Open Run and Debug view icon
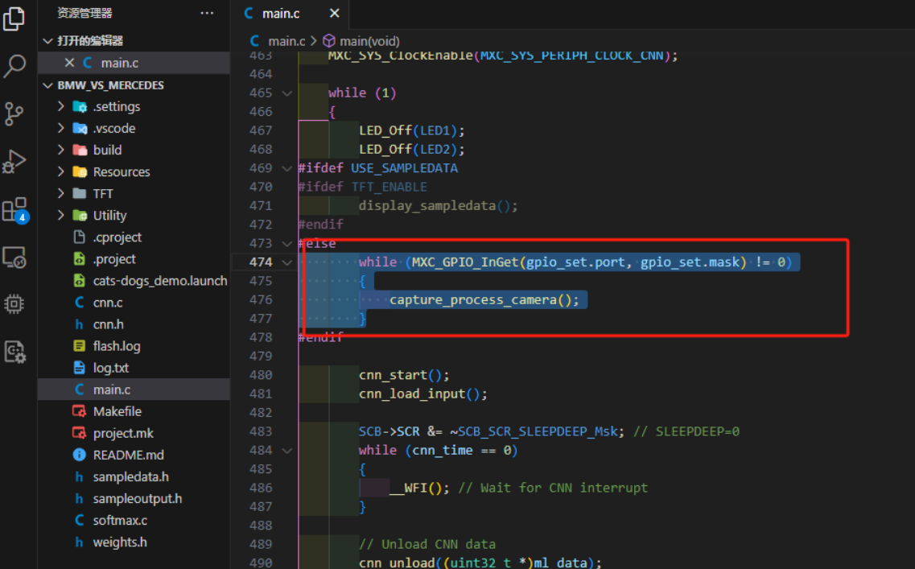This screenshot has height=569, width=915. [x=14, y=162]
